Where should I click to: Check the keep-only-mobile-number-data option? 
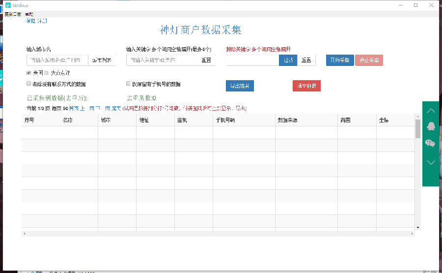pyautogui.click(x=129, y=84)
